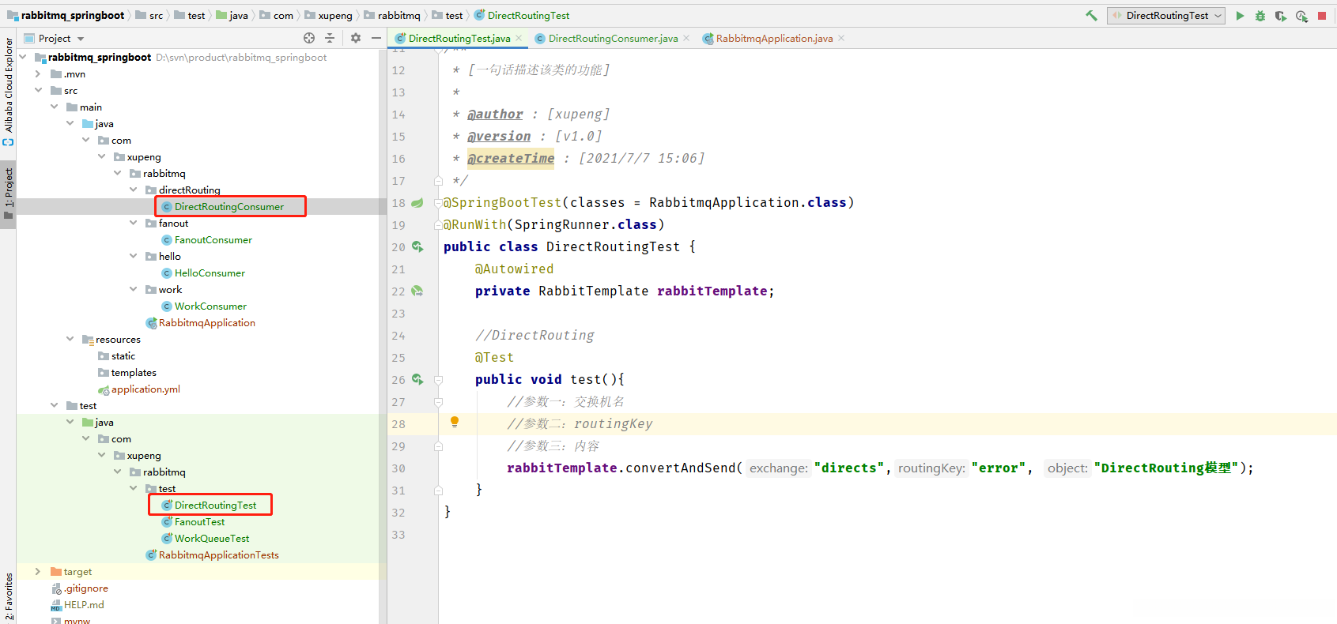The width and height of the screenshot is (1337, 624).
Task: Expand the target folder
Action: [37, 571]
